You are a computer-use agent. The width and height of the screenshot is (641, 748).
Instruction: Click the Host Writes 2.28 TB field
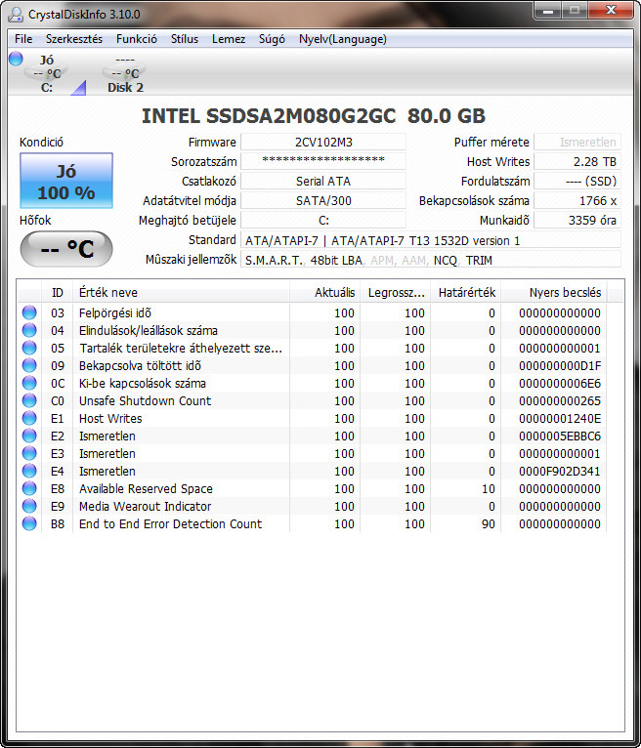(x=577, y=162)
